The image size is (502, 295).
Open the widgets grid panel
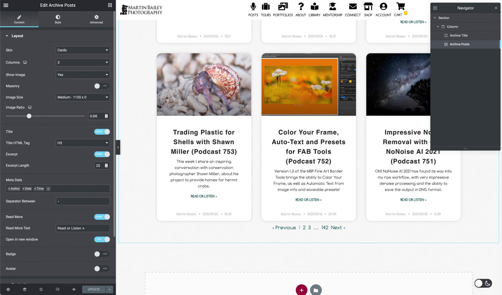[x=110, y=5]
